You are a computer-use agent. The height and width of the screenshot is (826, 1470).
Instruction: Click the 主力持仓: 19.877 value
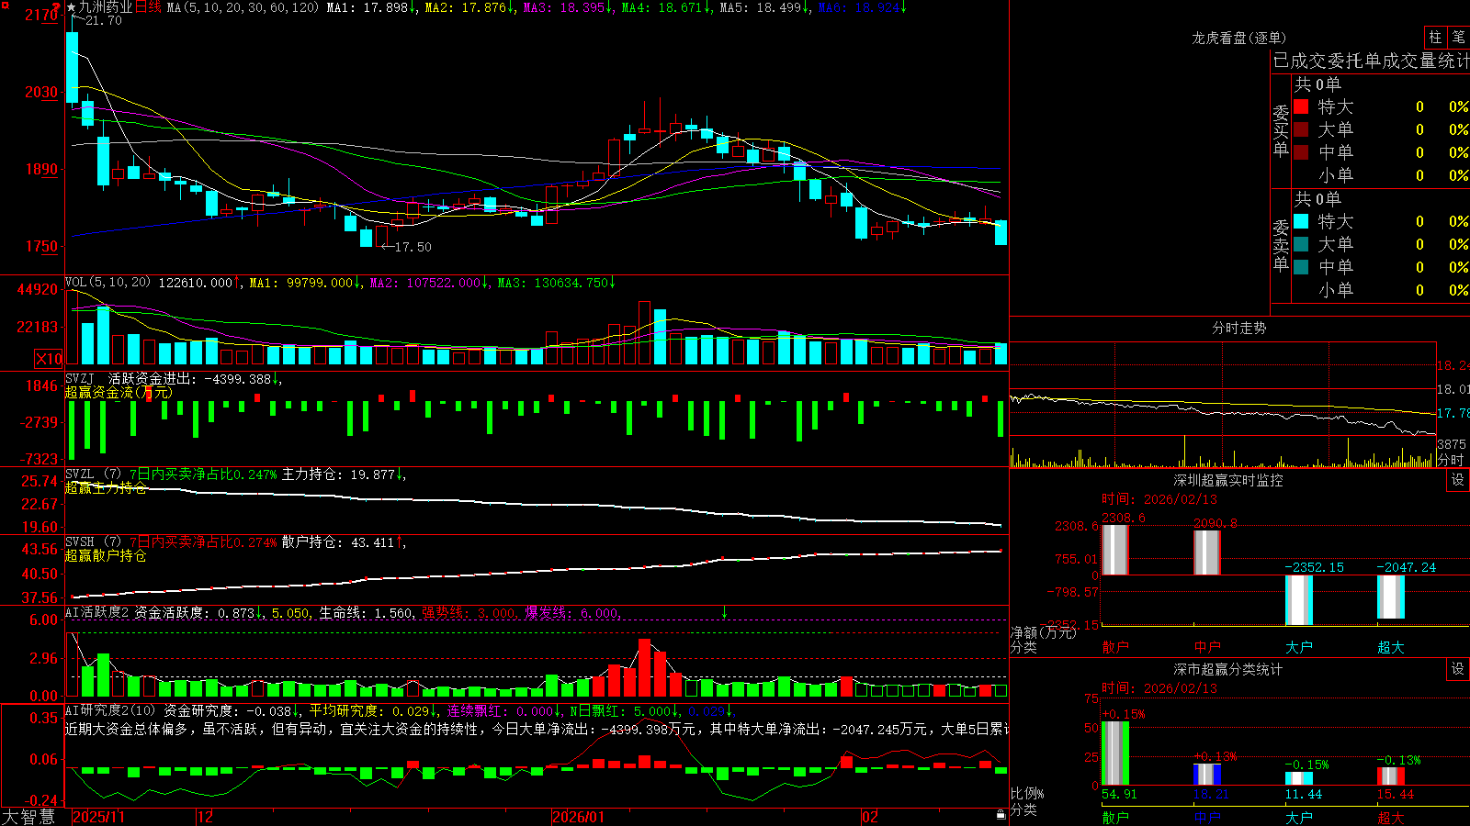pyautogui.click(x=338, y=474)
